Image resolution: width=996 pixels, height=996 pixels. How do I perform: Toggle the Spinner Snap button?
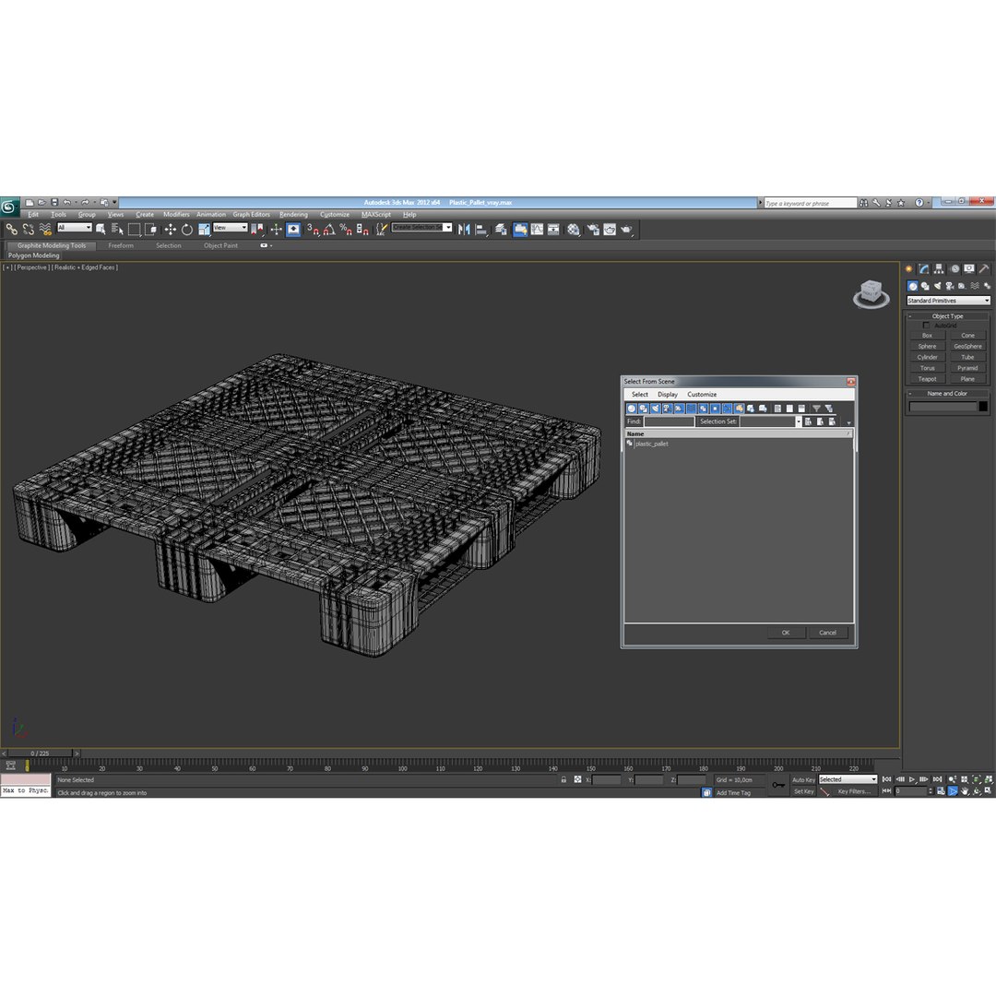coord(362,230)
